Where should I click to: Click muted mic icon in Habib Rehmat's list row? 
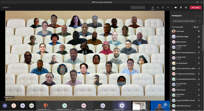click(x=199, y=106)
